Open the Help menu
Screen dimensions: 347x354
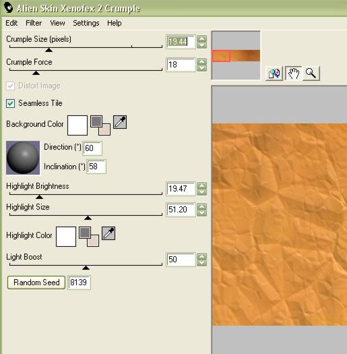114,23
